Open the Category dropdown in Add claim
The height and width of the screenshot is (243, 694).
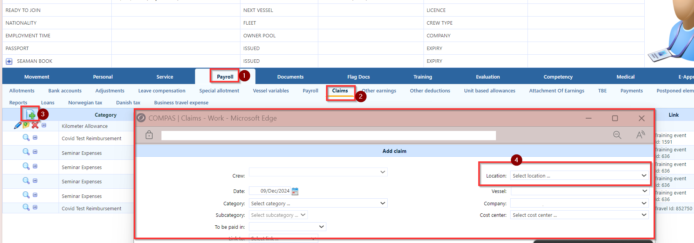(318, 203)
